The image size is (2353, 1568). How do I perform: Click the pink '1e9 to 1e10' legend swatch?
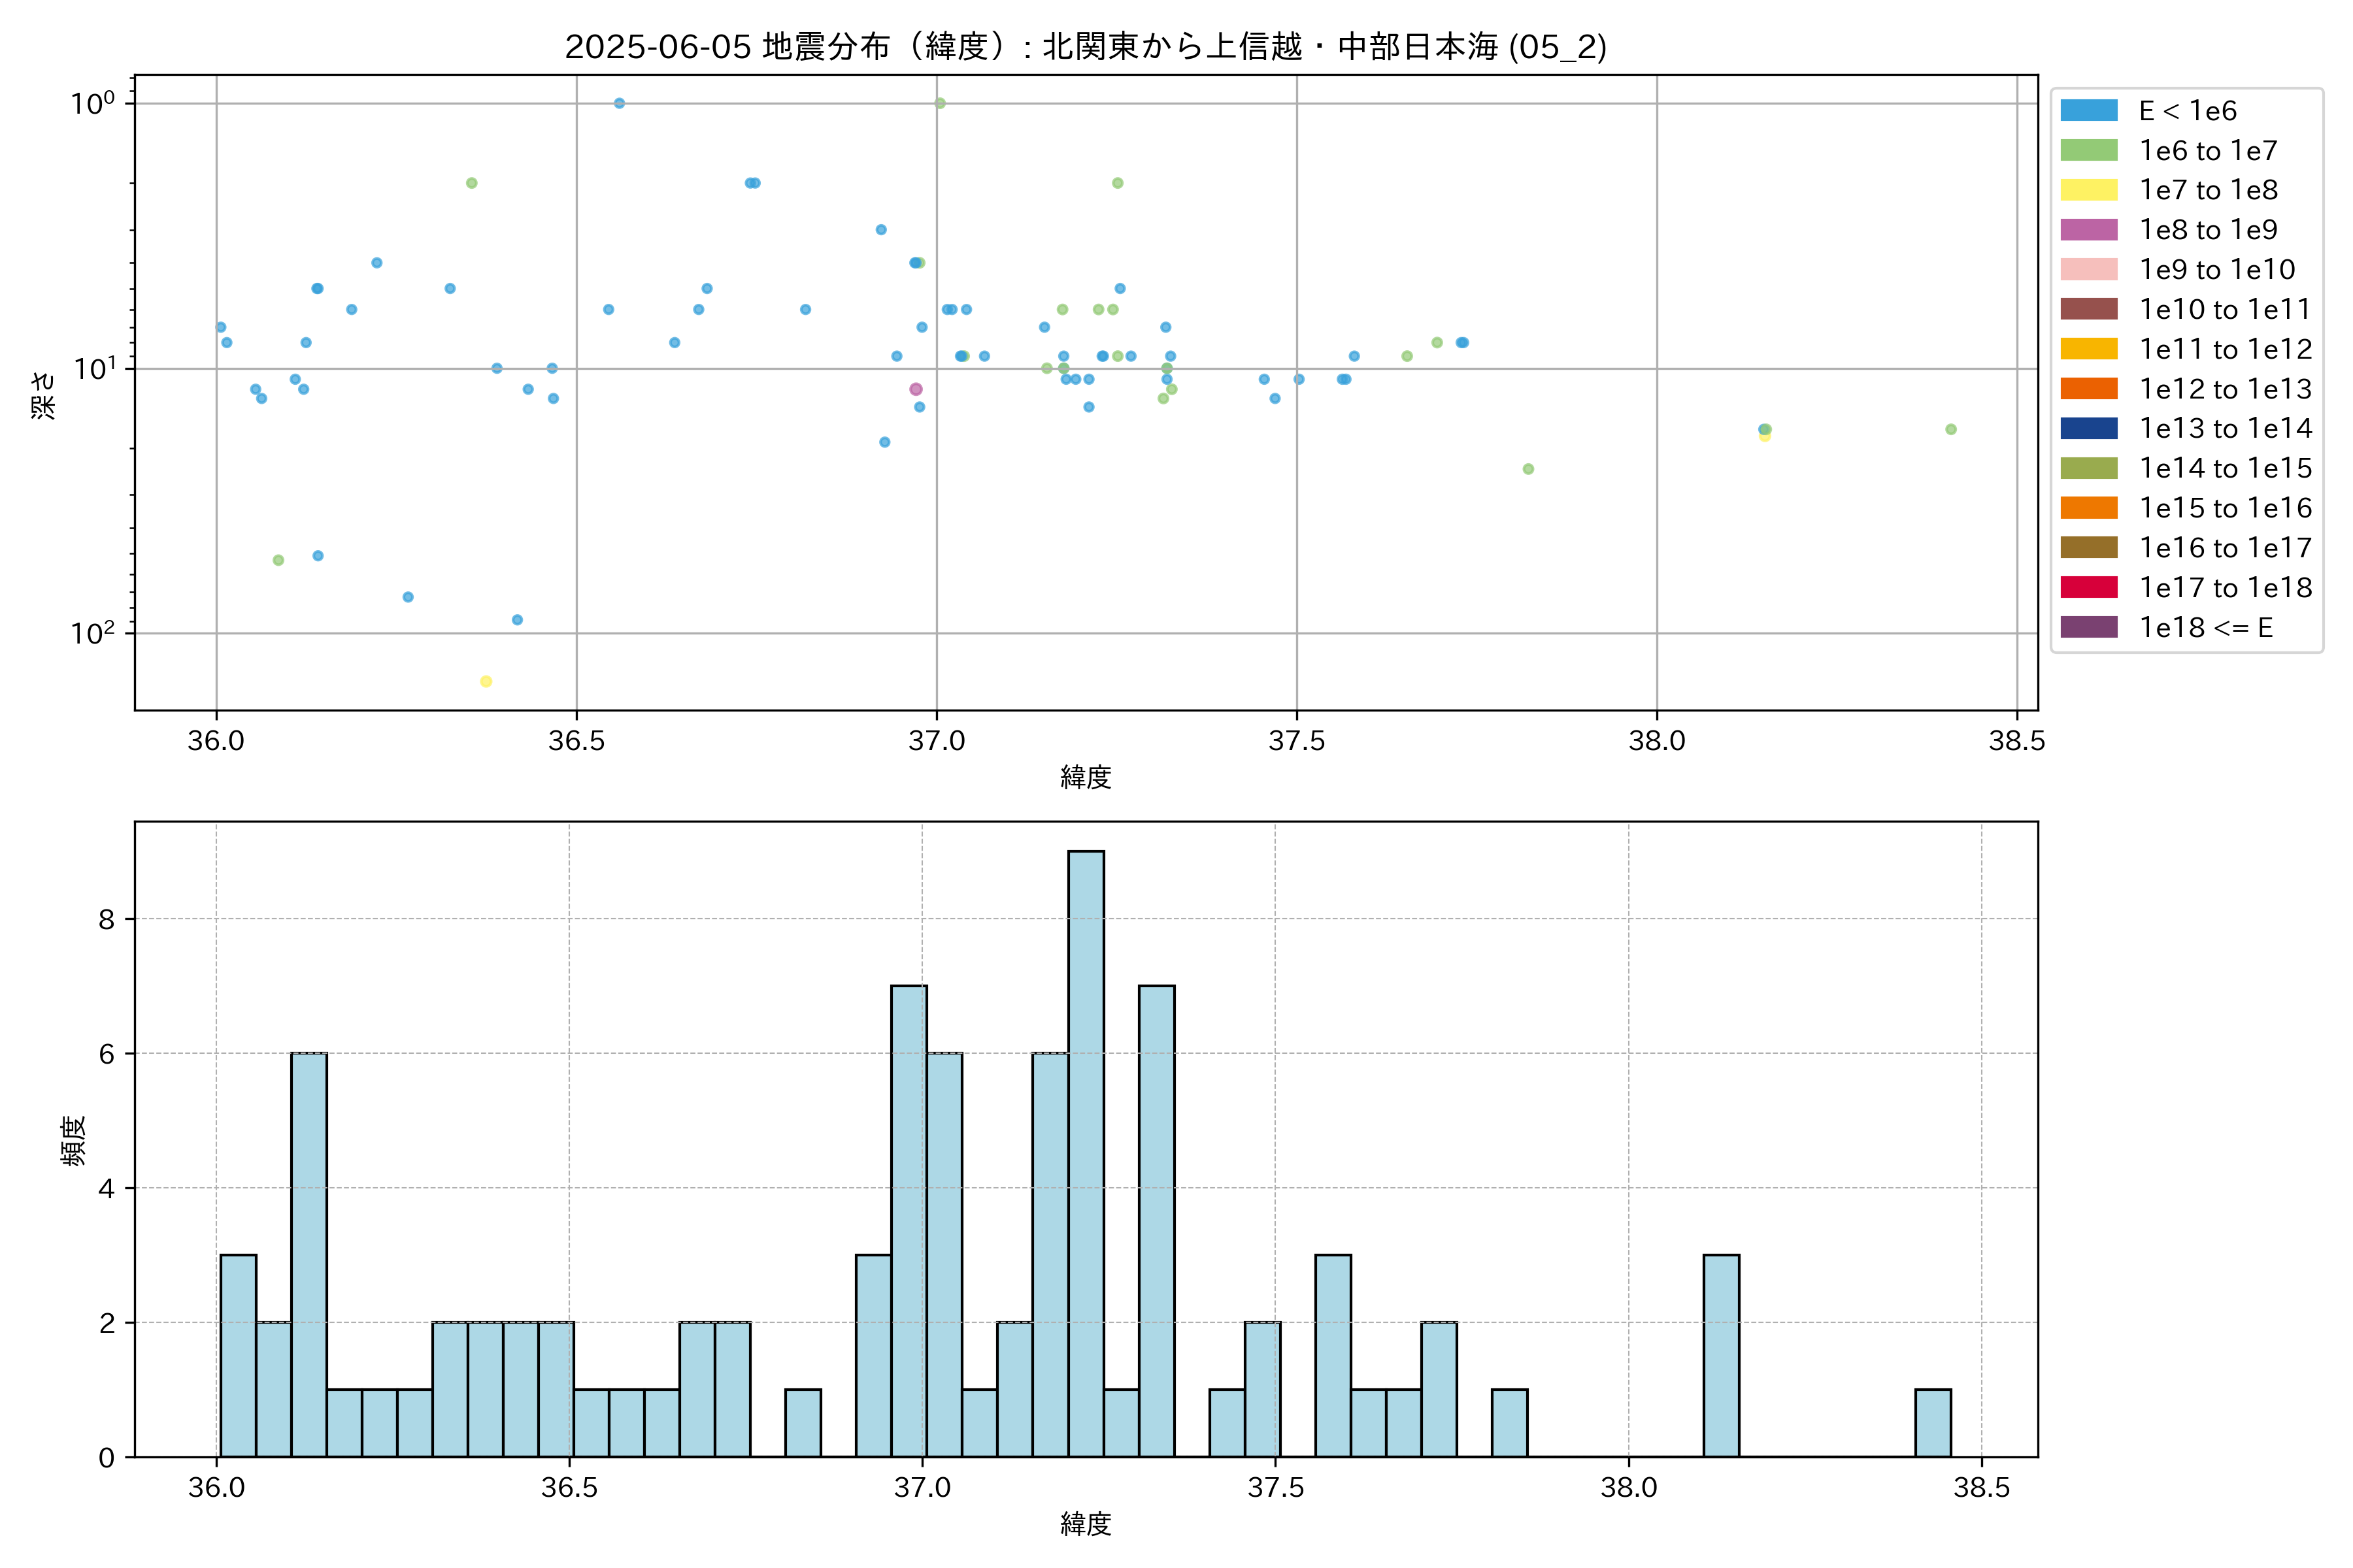[2089, 270]
